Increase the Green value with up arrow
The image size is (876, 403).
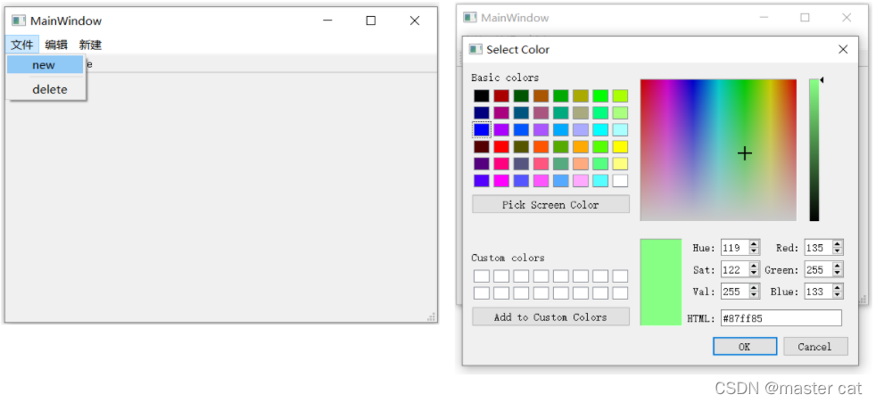tap(838, 266)
